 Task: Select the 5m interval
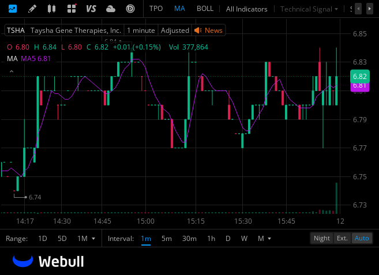coord(167,239)
